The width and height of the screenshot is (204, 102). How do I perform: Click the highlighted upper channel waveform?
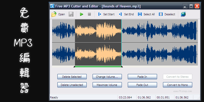[x=98, y=31]
